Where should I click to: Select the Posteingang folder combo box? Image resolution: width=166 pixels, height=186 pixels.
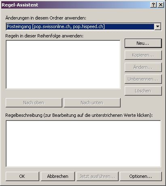(83, 26)
